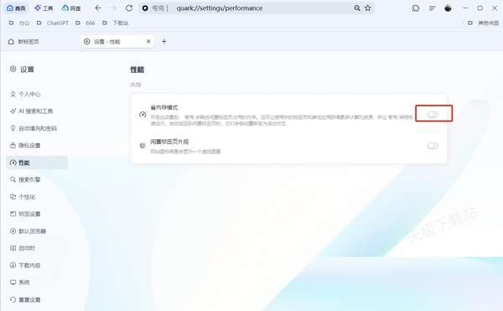Enable the 闲置标签页外观 toggle
This screenshot has height=311, width=503.
click(x=433, y=146)
